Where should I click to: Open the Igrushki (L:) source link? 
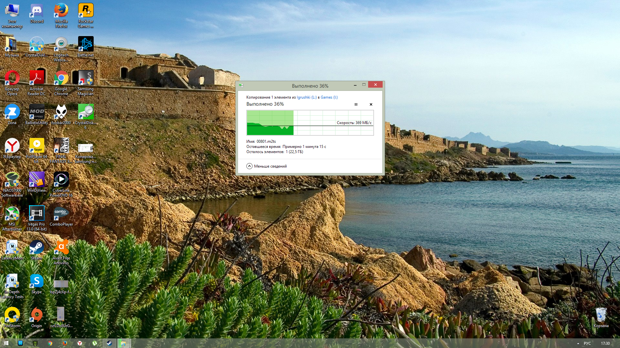(306, 97)
